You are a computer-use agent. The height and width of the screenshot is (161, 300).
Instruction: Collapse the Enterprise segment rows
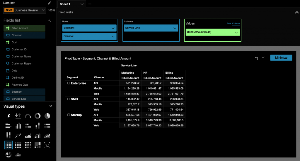[x=69, y=83]
